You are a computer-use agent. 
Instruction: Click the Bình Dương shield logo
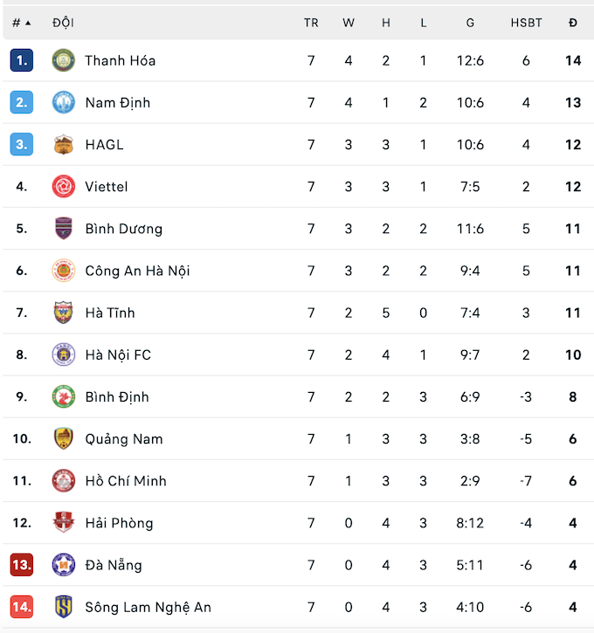(64, 229)
